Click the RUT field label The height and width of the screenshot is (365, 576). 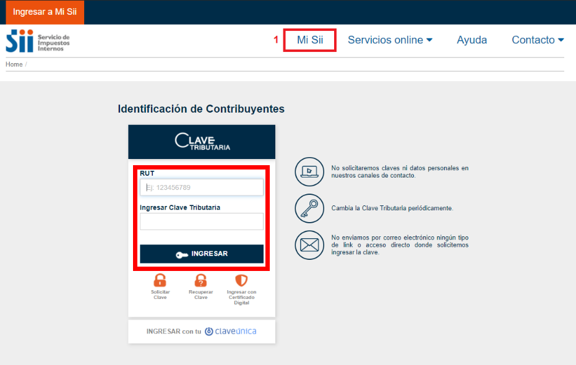click(147, 173)
